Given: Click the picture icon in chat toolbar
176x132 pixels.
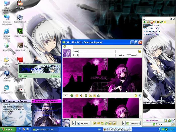Looking at the screenshot, I should [x=99, y=96].
